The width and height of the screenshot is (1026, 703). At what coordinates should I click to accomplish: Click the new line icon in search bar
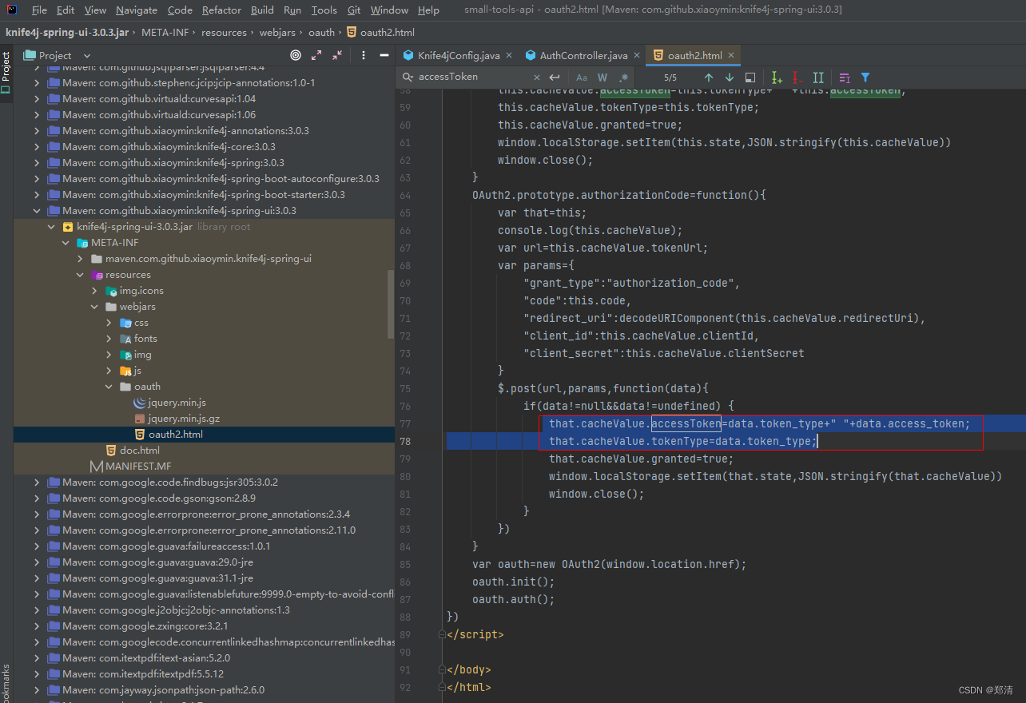(x=555, y=77)
